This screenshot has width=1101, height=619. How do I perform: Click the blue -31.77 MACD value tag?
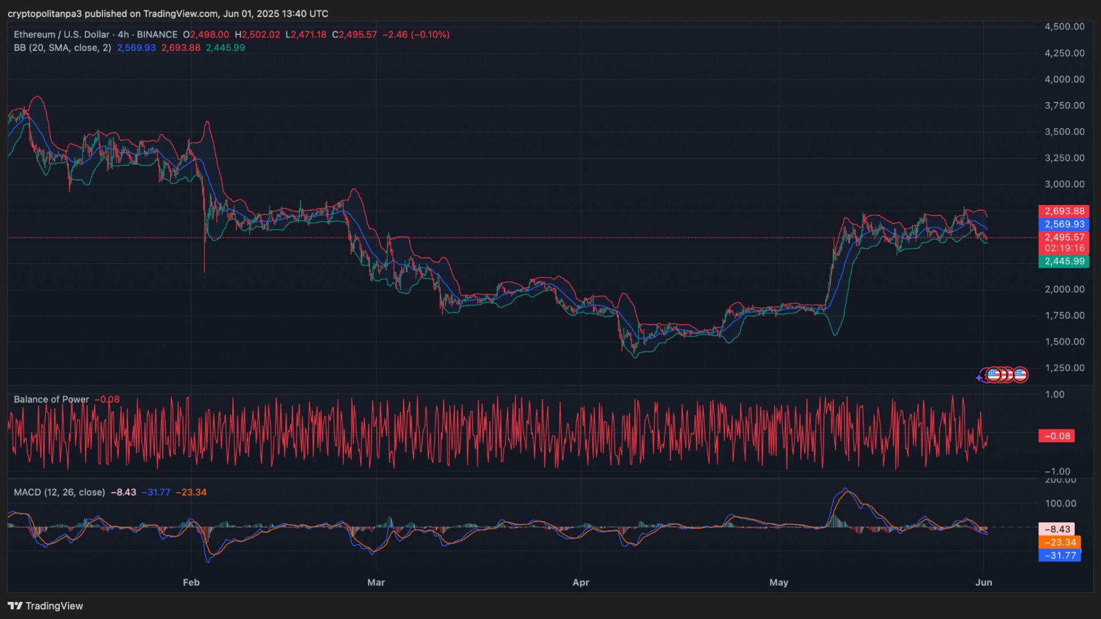click(x=1060, y=555)
